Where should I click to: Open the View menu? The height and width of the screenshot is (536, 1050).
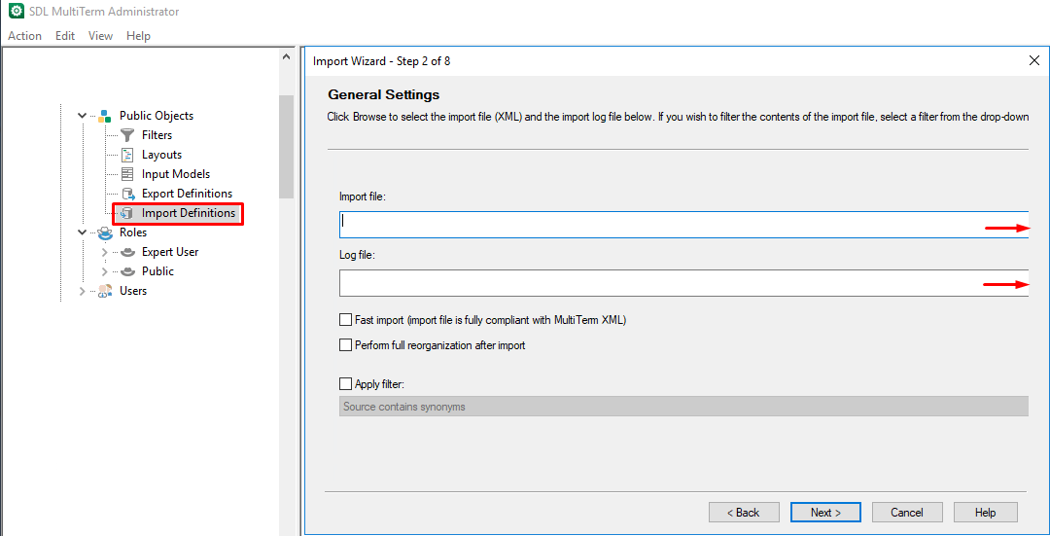pos(100,36)
